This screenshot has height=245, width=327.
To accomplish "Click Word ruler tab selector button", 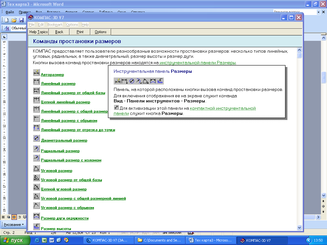I will pyautogui.click(x=4, y=37).
